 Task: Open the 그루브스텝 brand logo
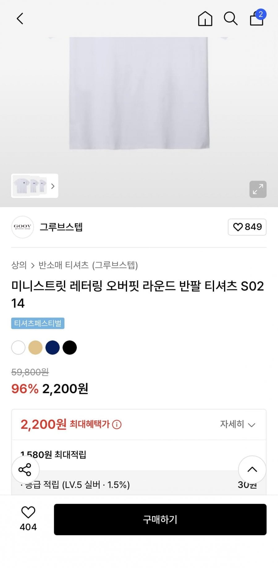23,227
